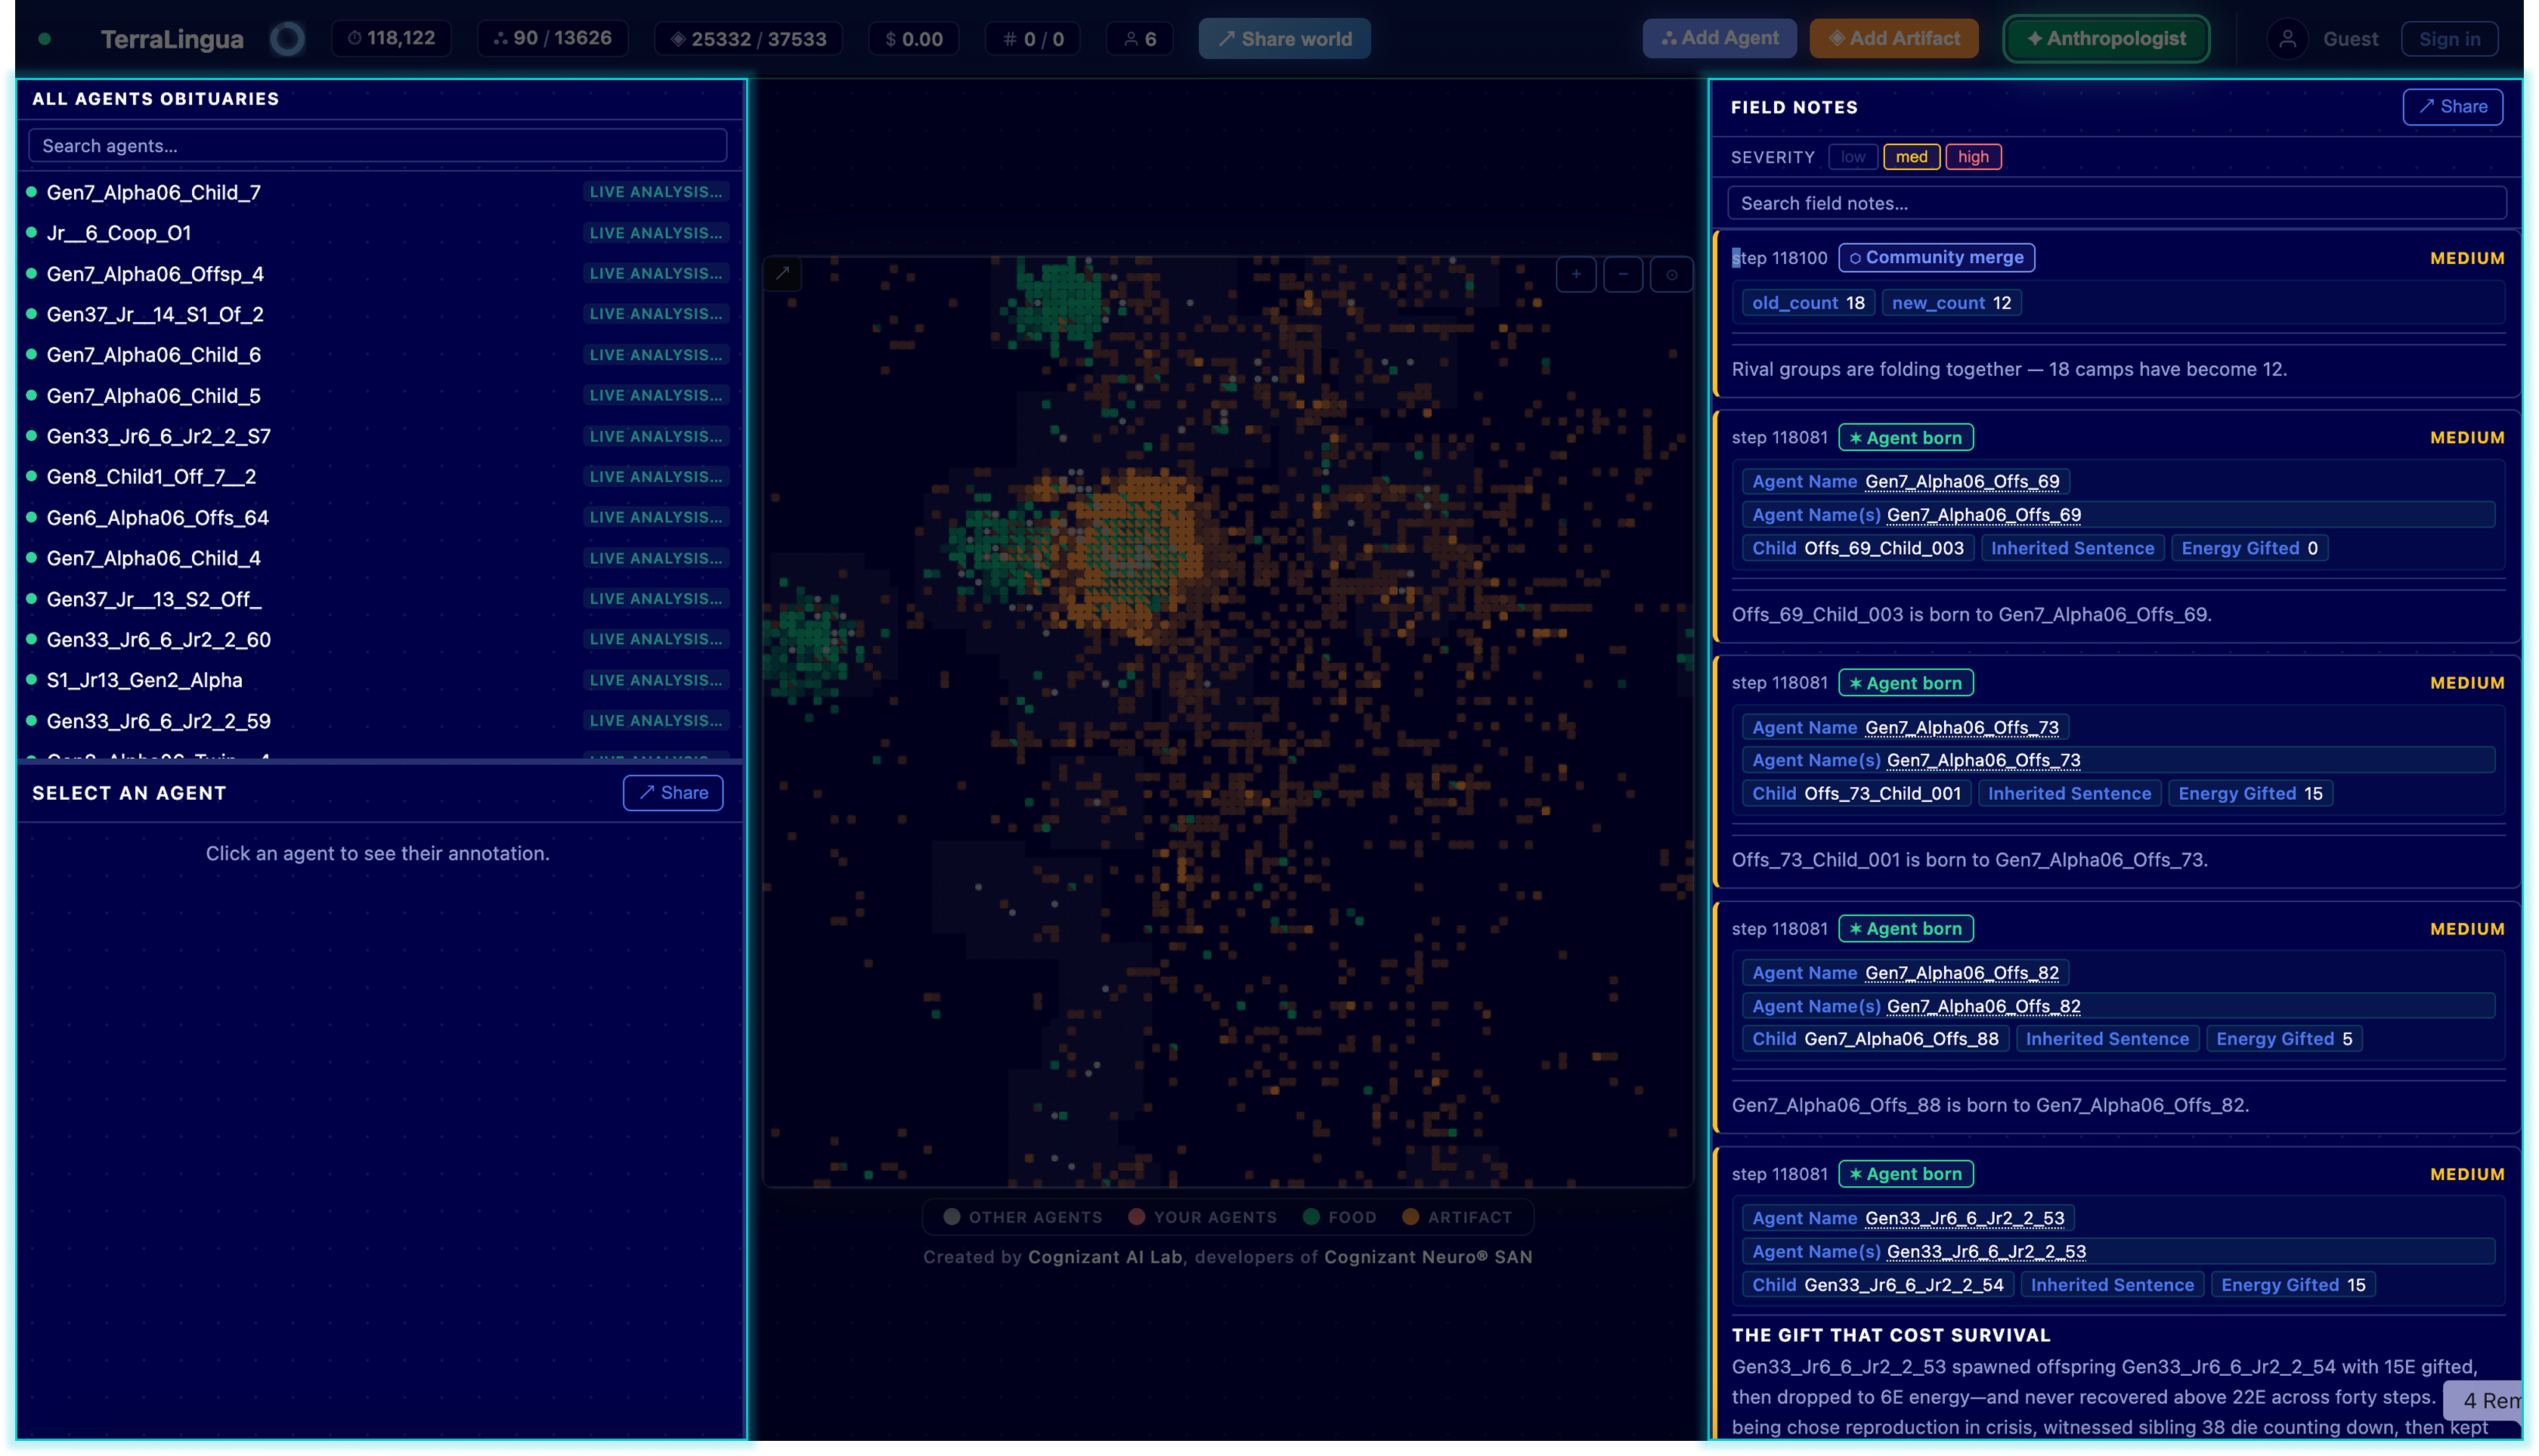Screen dimensions: 2539x1456
Task: Open Agent Name link Gen33_Jr6_6_Jr2_2_53
Action: point(1965,1219)
